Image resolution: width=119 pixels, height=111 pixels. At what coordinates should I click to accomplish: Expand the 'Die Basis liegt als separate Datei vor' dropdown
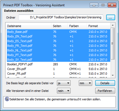pyautogui.click(x=64, y=83)
